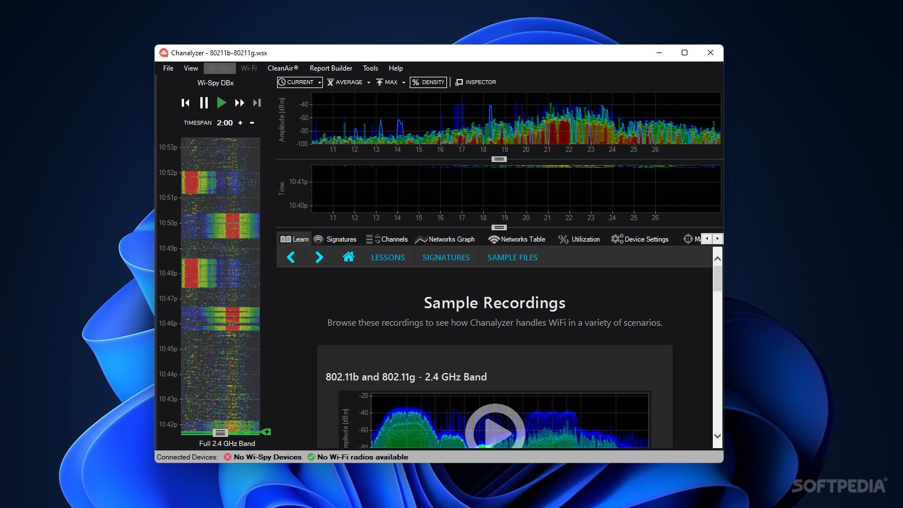Skip to the start of the recording
903x508 pixels.
point(185,103)
